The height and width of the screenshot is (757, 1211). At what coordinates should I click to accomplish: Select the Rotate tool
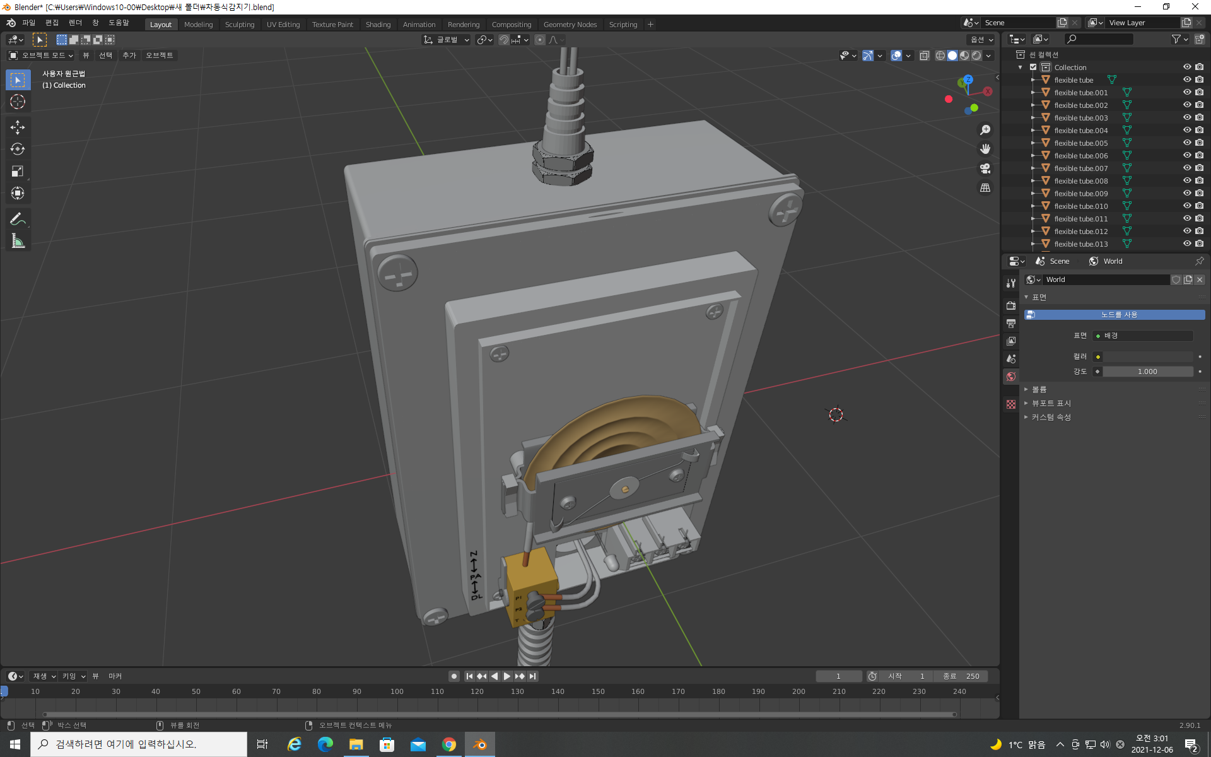(x=18, y=150)
